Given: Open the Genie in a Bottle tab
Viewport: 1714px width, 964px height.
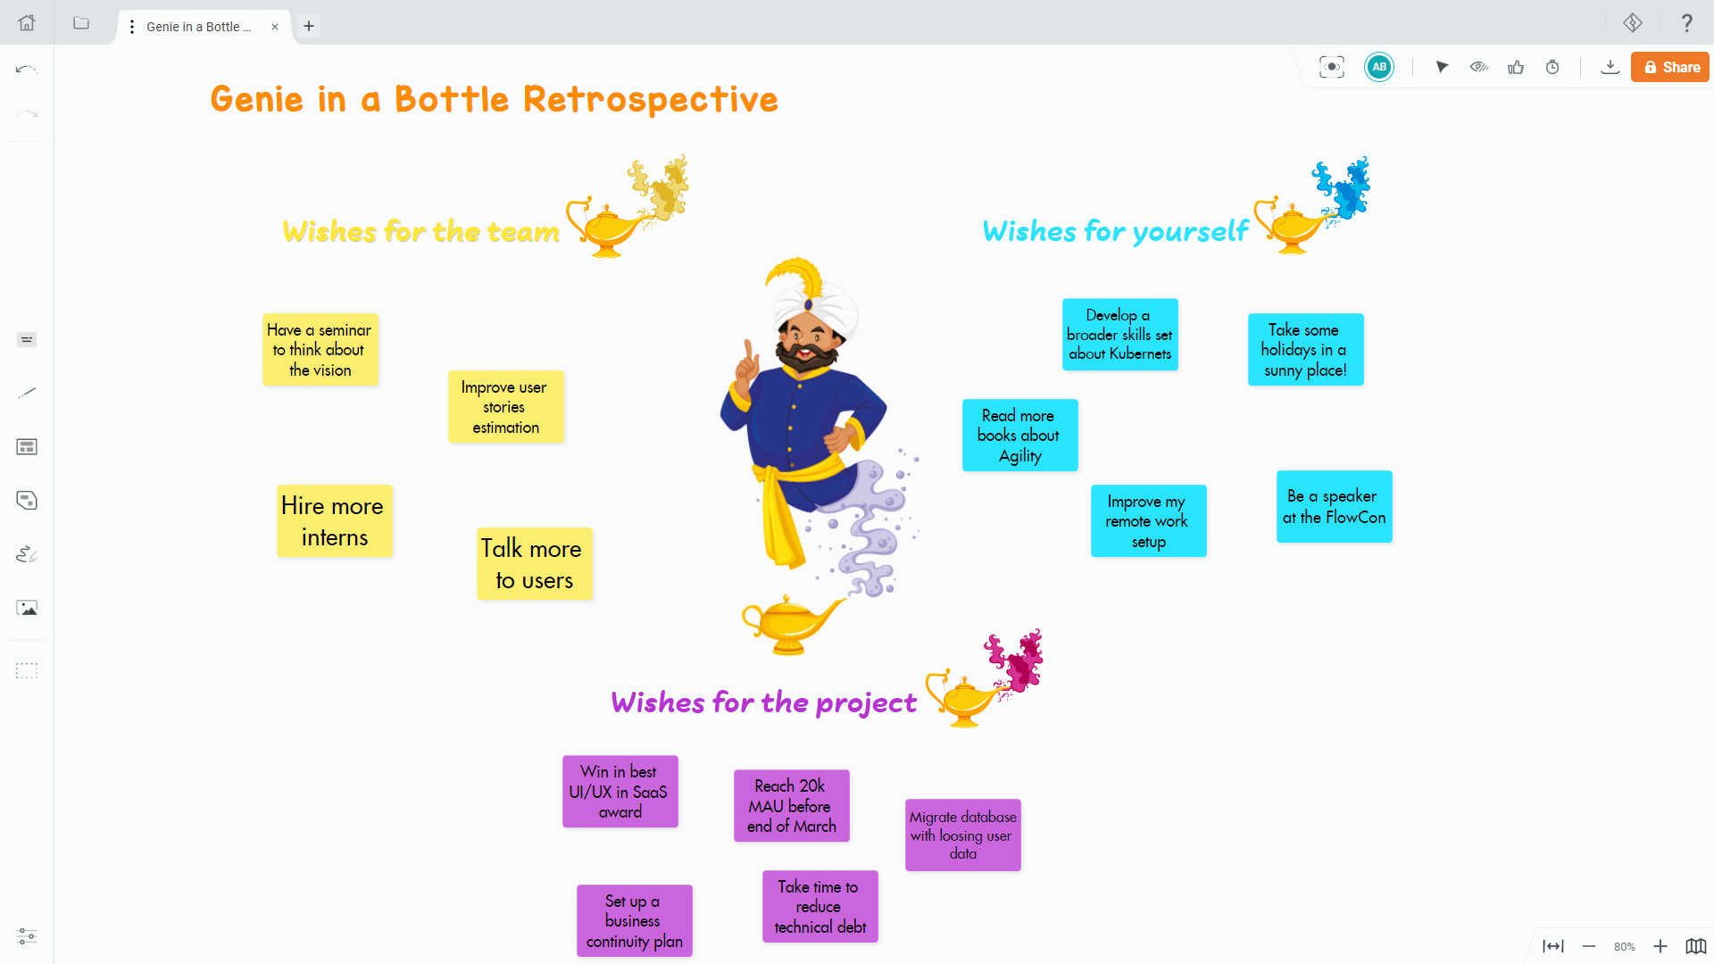Looking at the screenshot, I should 200,26.
